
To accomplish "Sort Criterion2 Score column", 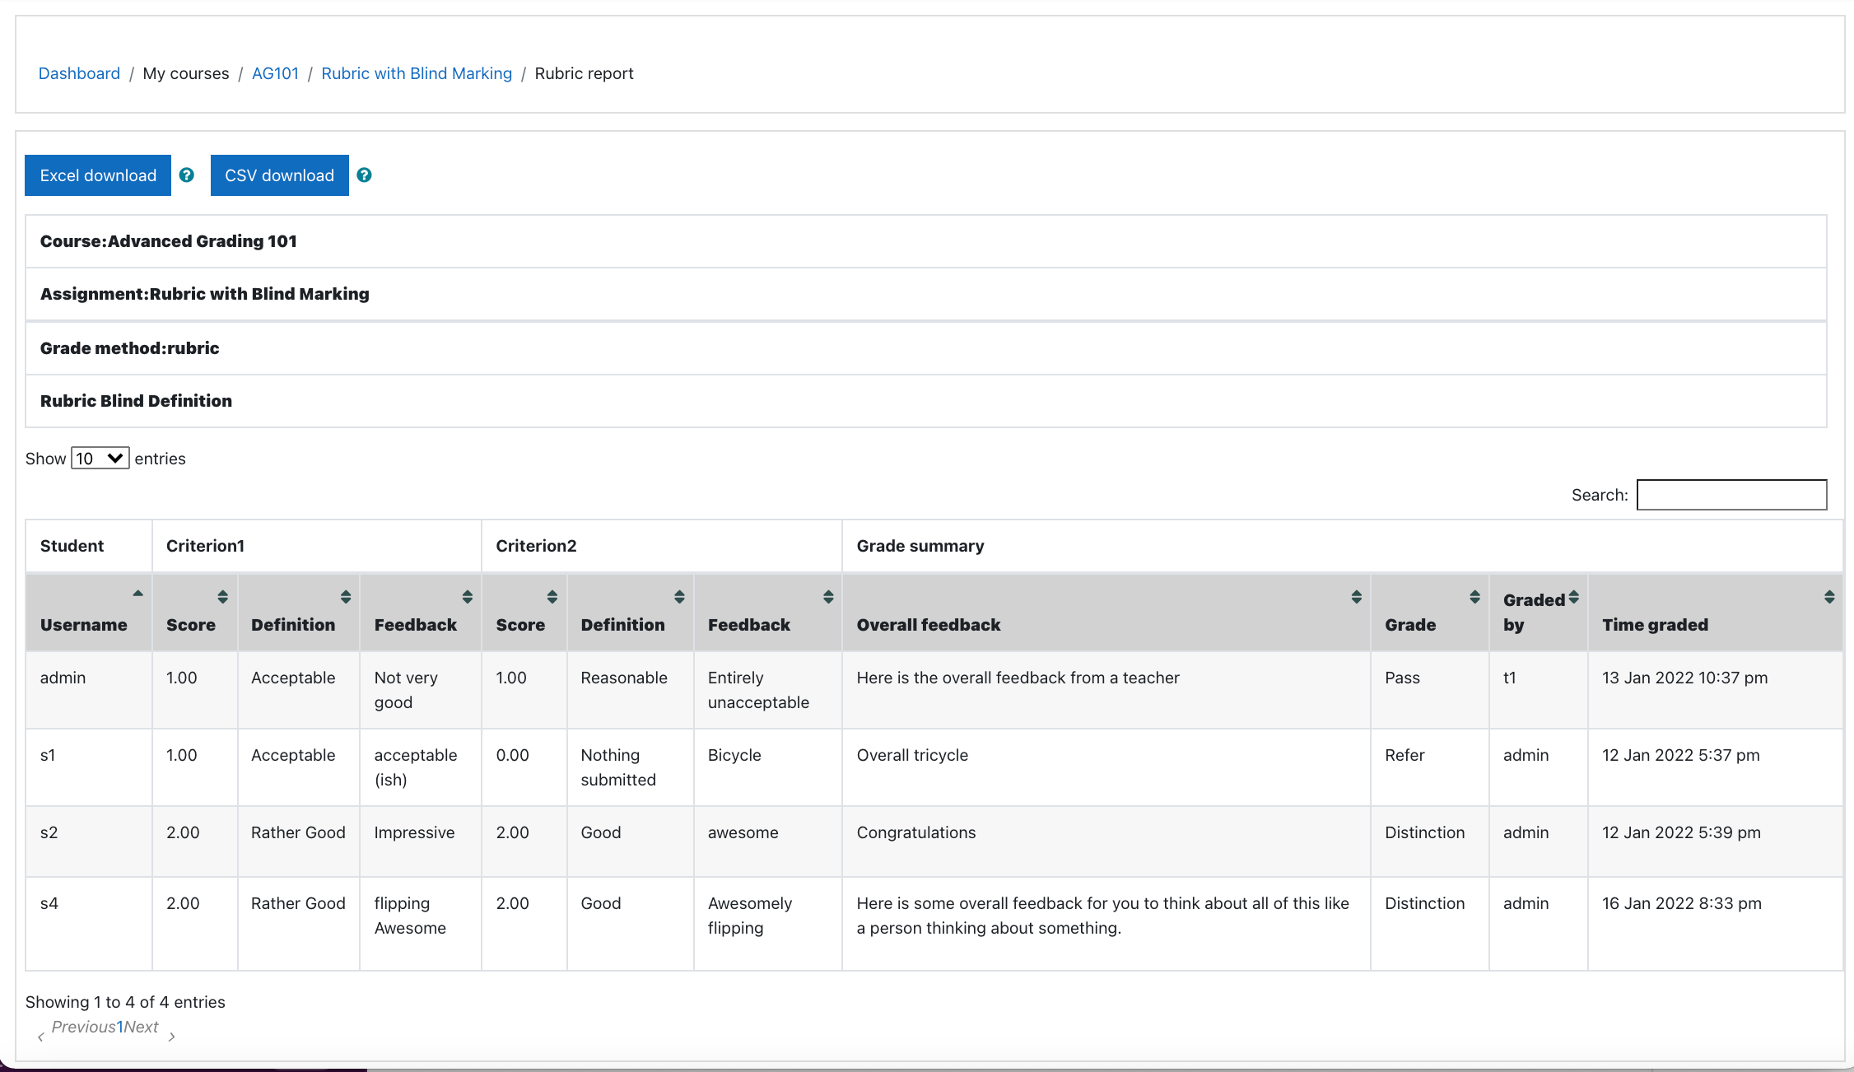I will click(x=552, y=597).
